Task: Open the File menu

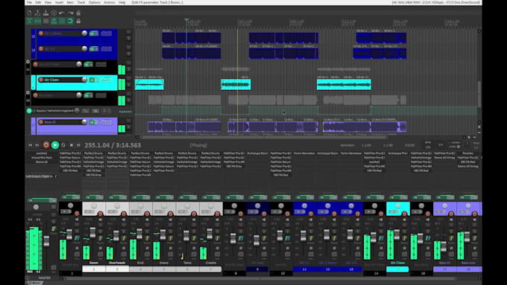Action: [29, 2]
